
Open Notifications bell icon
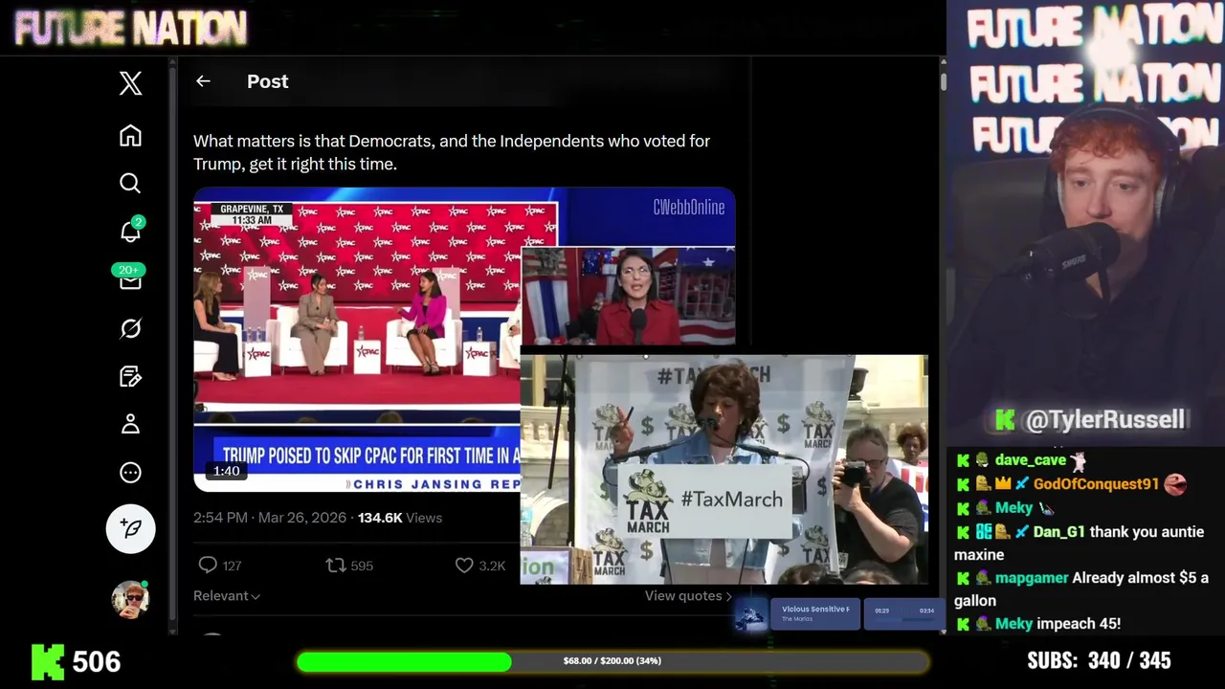[130, 231]
